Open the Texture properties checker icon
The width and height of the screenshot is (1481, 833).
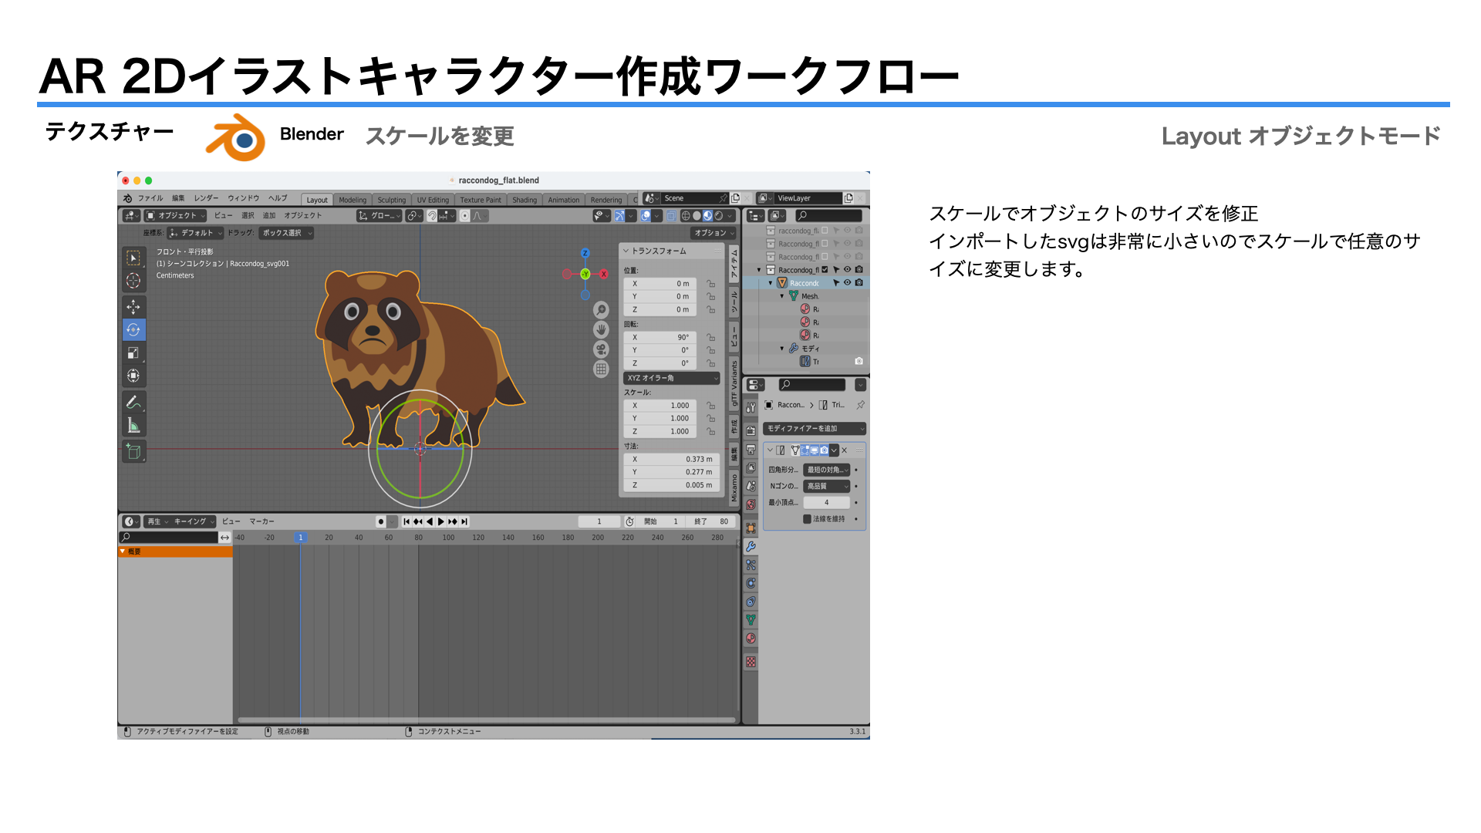pos(751,663)
